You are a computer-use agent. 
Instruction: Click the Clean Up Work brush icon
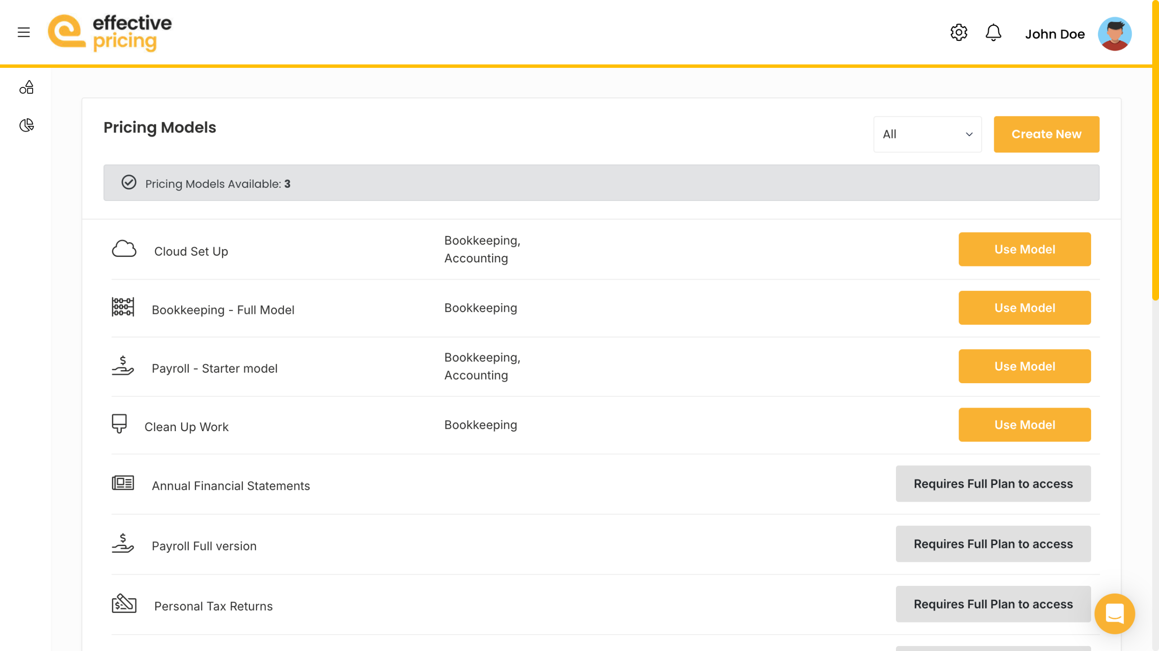coord(120,424)
